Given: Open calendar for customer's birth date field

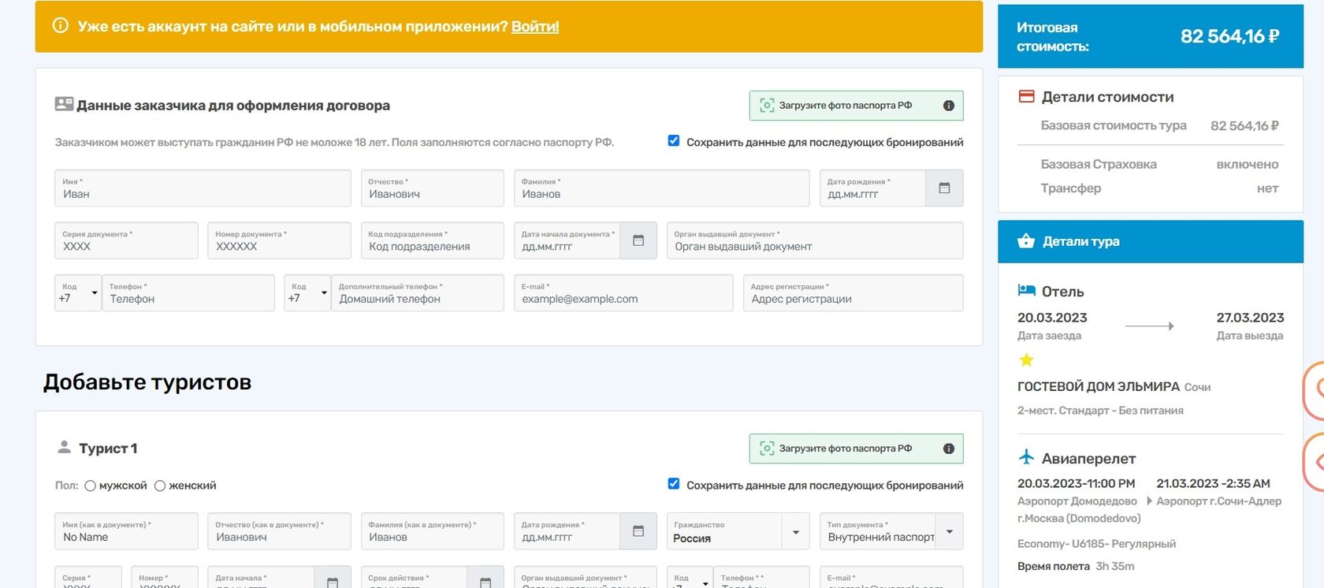Looking at the screenshot, I should [944, 188].
